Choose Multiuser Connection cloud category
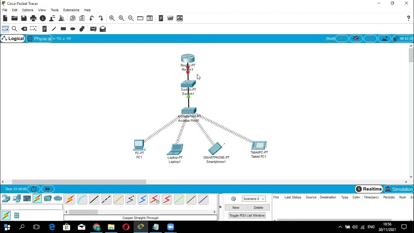The height and width of the screenshot is (233, 414). point(58,198)
